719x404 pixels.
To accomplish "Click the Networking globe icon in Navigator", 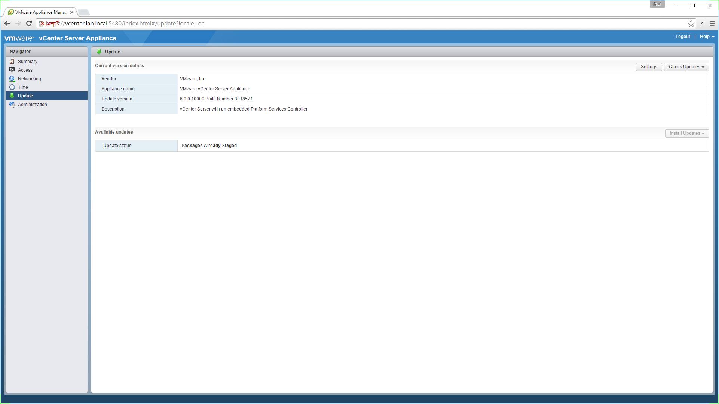I will click(12, 78).
